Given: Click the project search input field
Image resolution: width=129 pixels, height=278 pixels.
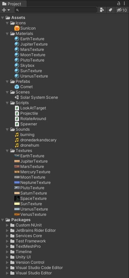Looking at the screenshot, I should coord(56,10).
